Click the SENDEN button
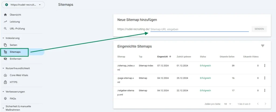This screenshot has height=112, width=276. click(x=259, y=29)
